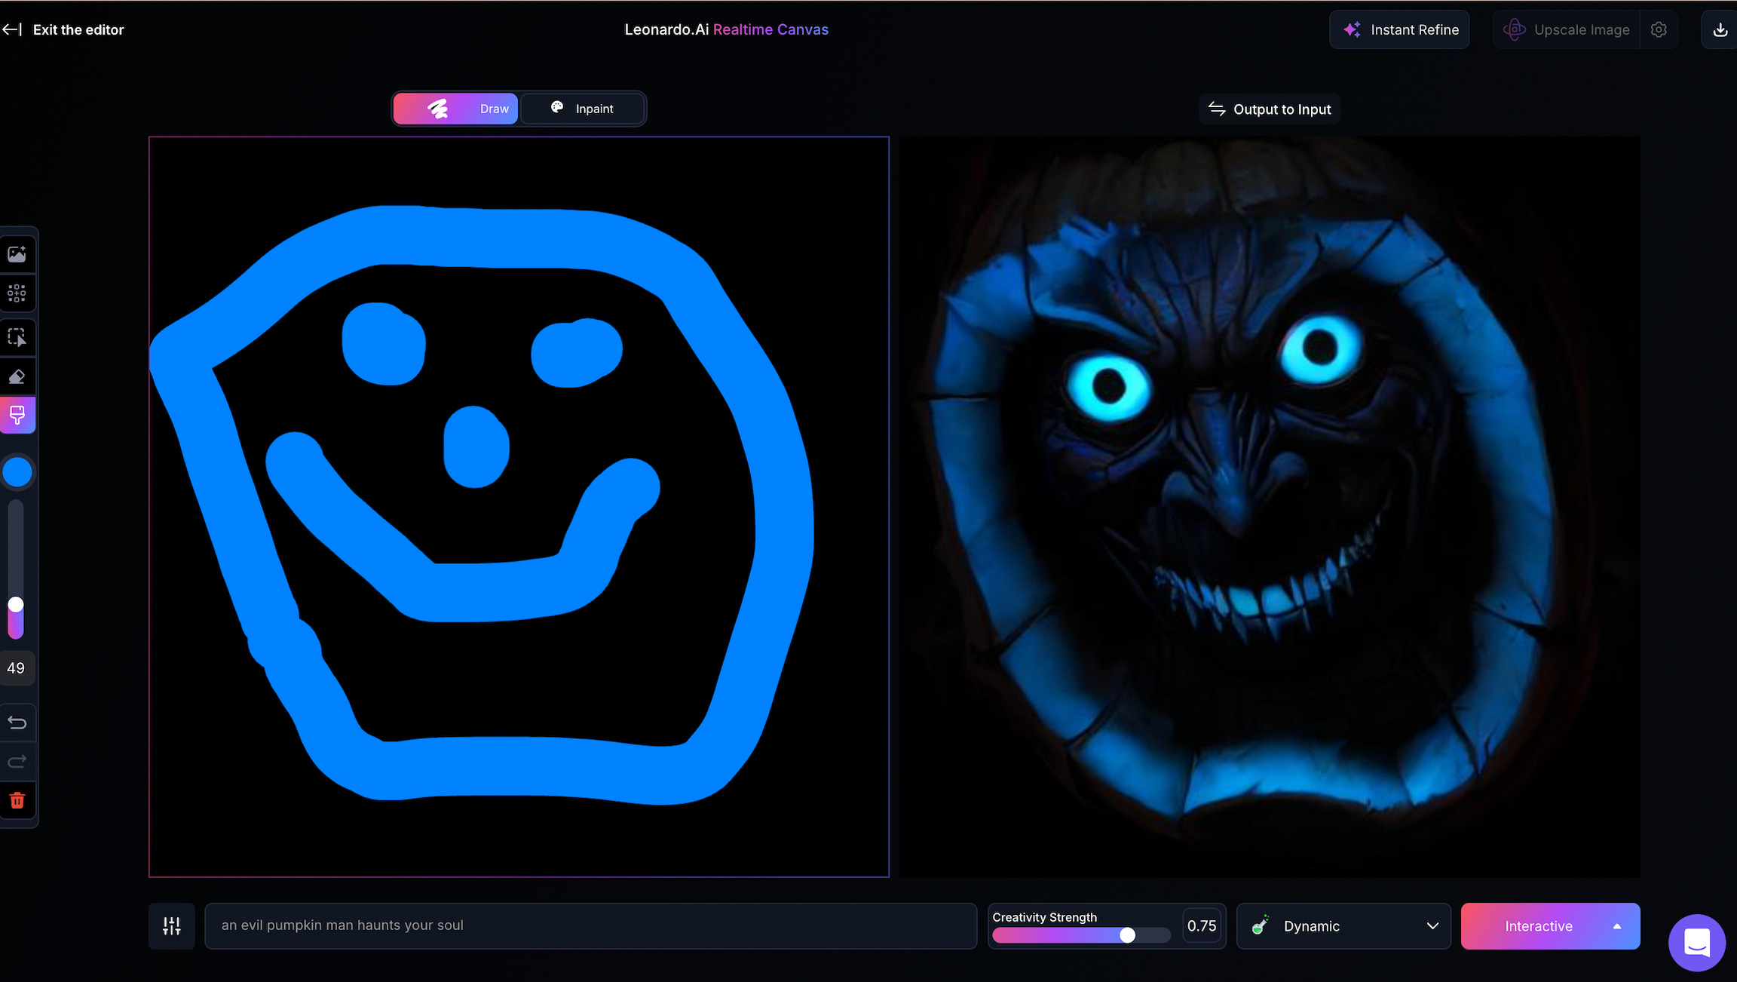Viewport: 1737px width, 982px height.
Task: Click the redo arrow
Action: [17, 762]
